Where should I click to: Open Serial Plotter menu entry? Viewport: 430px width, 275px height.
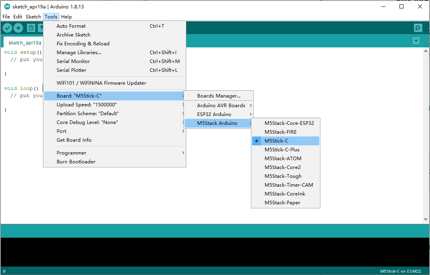click(115, 70)
